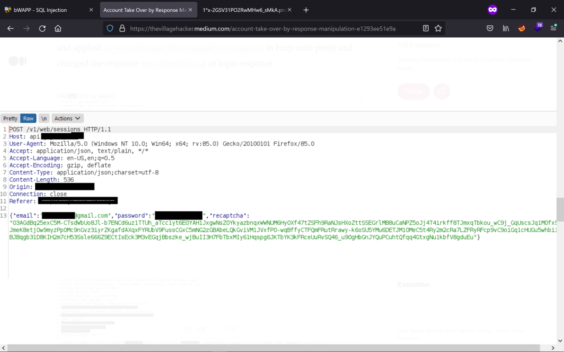This screenshot has height=352, width=564.
Task: Open Firefox hamburger application menu
Action: click(x=554, y=29)
